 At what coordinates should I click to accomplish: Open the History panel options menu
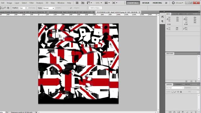coord(198,53)
